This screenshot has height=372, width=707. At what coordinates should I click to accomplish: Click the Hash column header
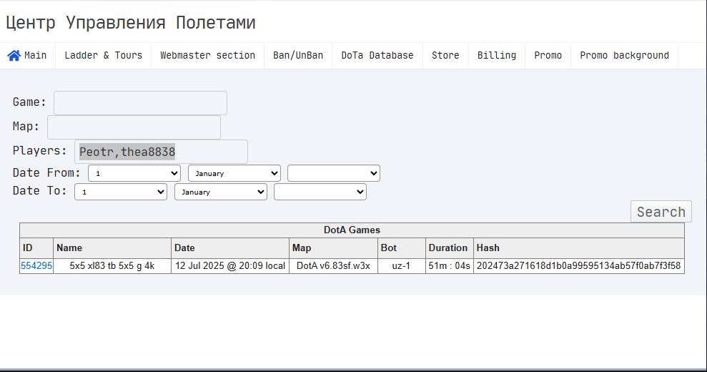(x=579, y=248)
